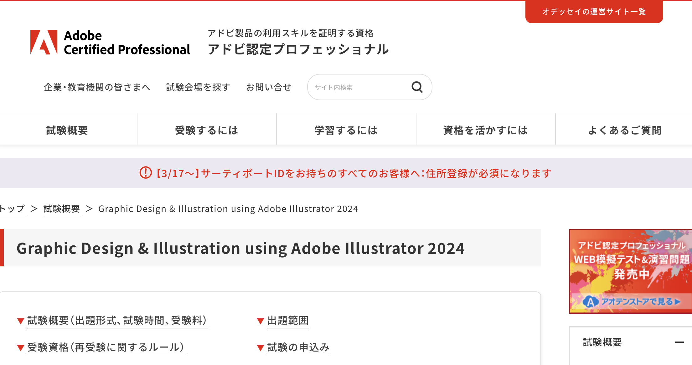This screenshot has height=365, width=692.
Task: Click red triangle beside 出題範囲
Action: pyautogui.click(x=260, y=321)
